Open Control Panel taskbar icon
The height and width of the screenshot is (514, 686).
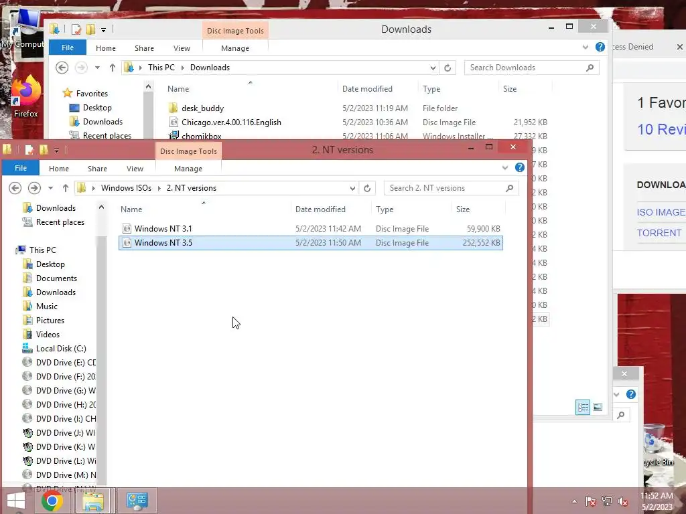pos(137,501)
